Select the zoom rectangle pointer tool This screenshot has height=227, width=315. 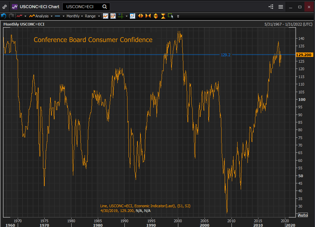(171, 16)
